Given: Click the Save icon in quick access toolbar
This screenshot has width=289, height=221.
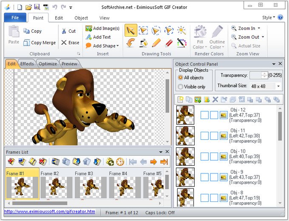Looking at the screenshot, I should (37, 7).
